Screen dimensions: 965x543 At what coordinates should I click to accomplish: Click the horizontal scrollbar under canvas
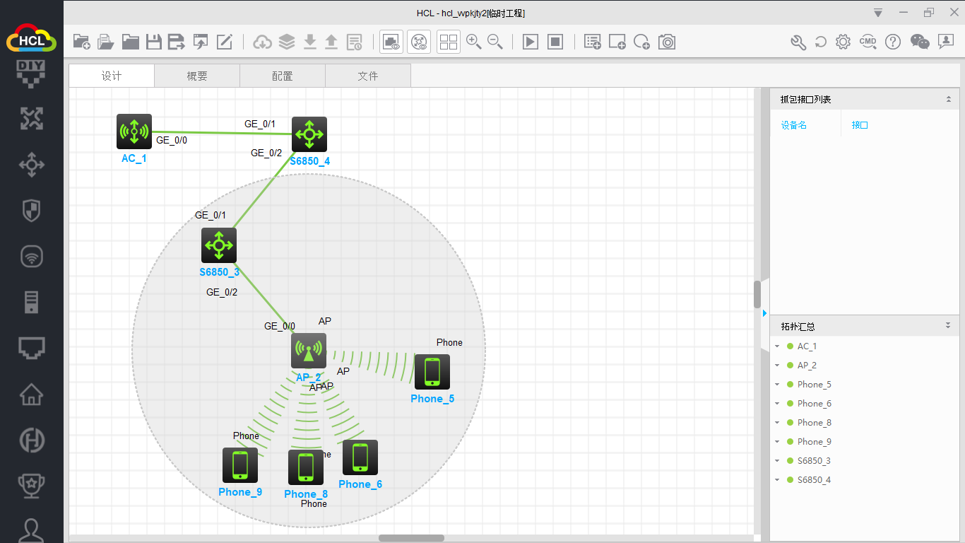click(411, 538)
